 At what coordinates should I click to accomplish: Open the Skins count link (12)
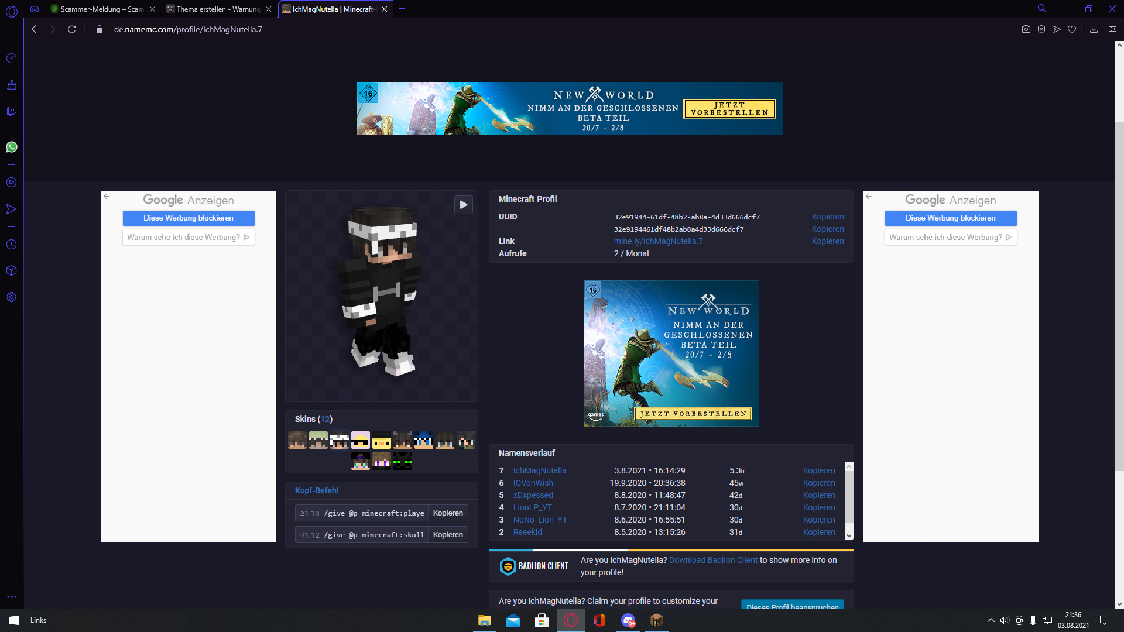pos(326,419)
